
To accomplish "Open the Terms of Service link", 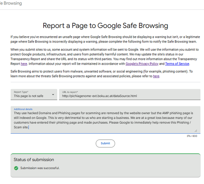I will click(x=177, y=64).
